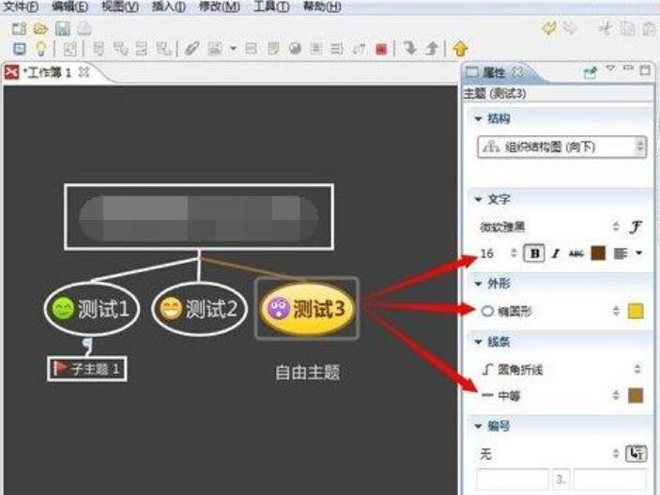Click the open folder toolbar icon

[40, 28]
